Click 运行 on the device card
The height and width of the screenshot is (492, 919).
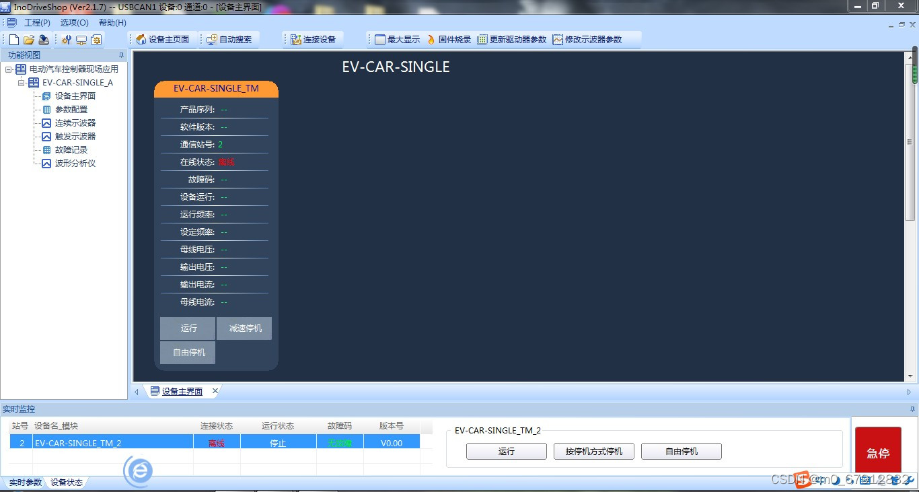coord(188,328)
